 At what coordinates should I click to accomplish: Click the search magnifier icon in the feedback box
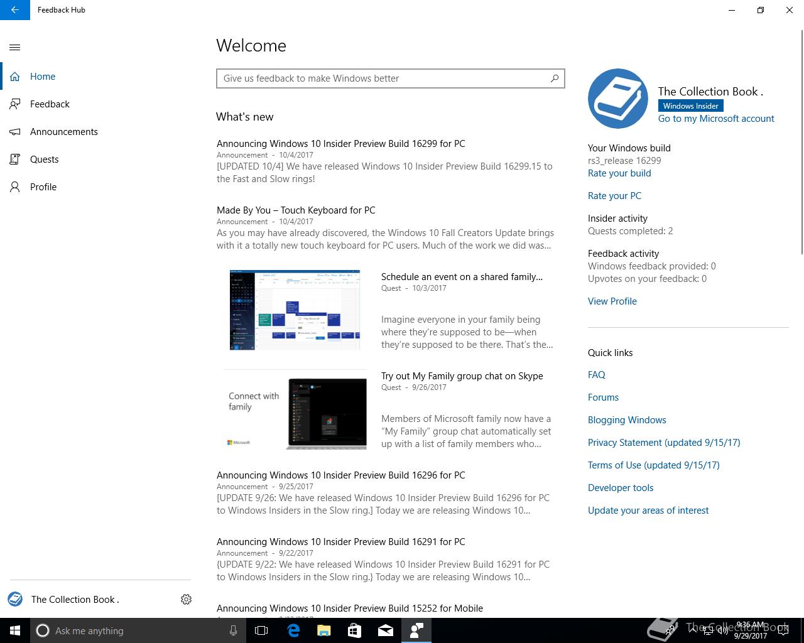click(x=555, y=78)
